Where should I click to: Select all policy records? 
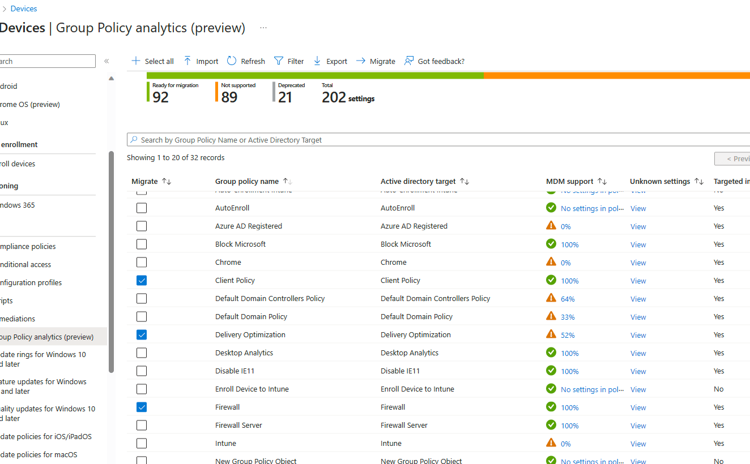(x=152, y=61)
